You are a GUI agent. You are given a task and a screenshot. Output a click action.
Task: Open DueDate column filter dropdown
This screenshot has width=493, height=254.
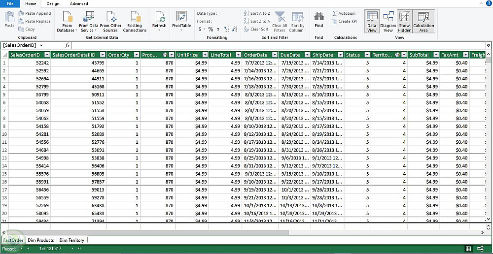tap(307, 55)
